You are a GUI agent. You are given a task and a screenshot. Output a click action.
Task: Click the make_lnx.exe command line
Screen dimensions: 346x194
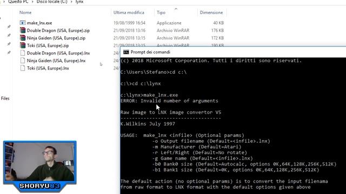click(149, 95)
